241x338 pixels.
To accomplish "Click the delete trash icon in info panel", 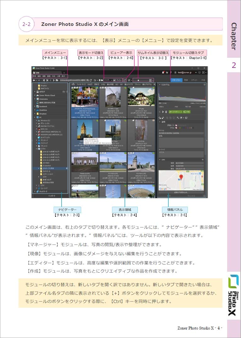I will [x=166, y=112].
